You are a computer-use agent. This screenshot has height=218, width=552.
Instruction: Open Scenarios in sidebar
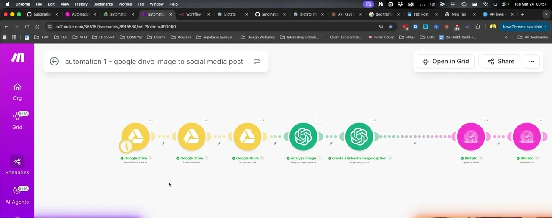click(17, 166)
